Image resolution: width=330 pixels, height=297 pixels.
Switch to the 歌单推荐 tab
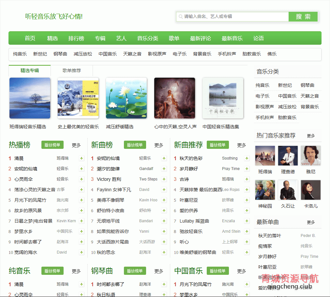click(72, 70)
